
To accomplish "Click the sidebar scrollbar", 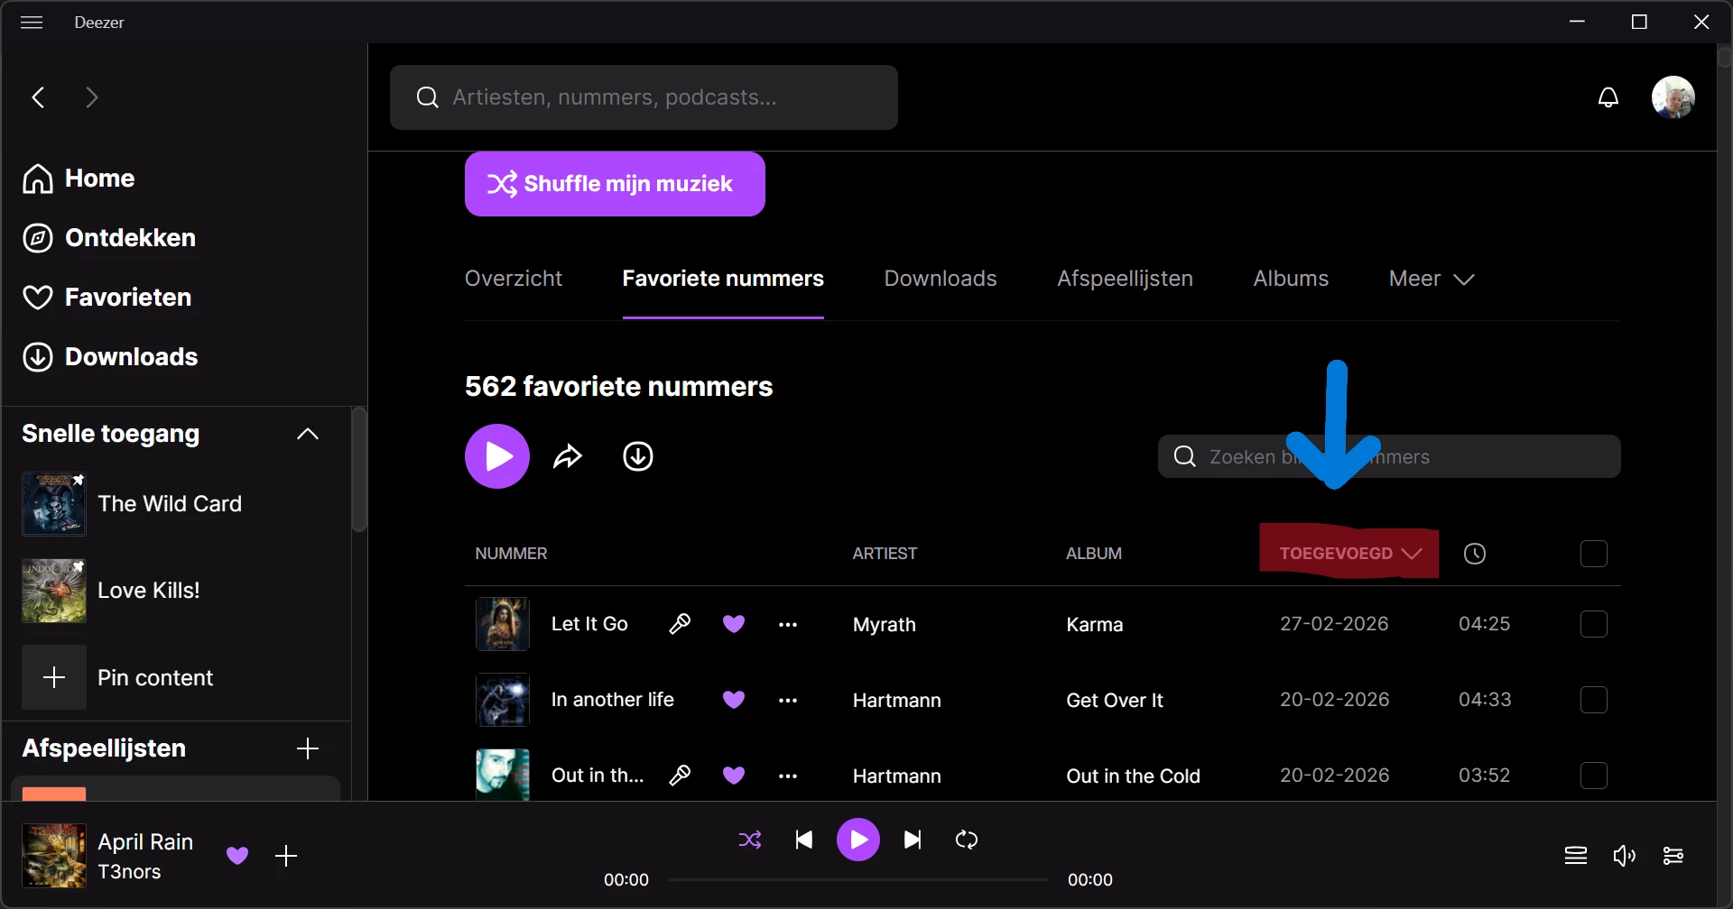I will [359, 469].
